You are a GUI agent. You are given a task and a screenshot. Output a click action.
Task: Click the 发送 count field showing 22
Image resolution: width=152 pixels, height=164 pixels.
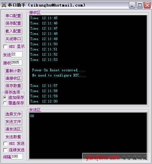coord(17,54)
